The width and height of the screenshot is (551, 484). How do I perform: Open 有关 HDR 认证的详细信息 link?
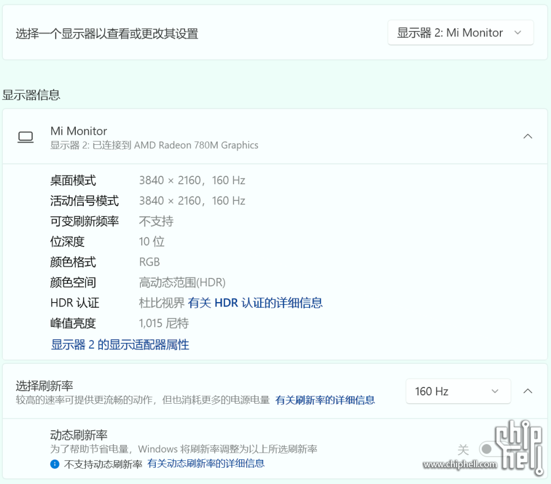(x=255, y=303)
